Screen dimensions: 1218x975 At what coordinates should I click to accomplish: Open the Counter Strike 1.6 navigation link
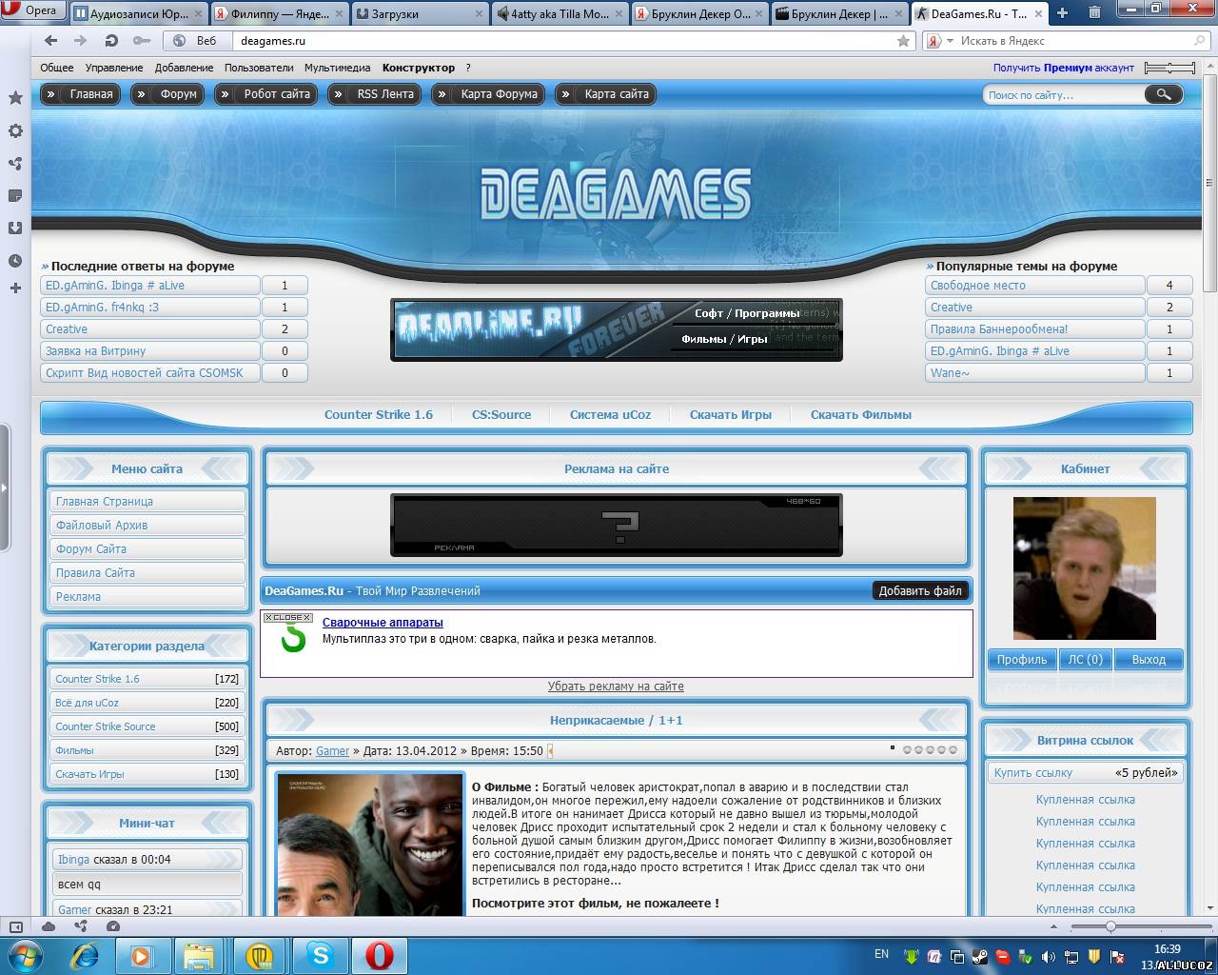378,414
